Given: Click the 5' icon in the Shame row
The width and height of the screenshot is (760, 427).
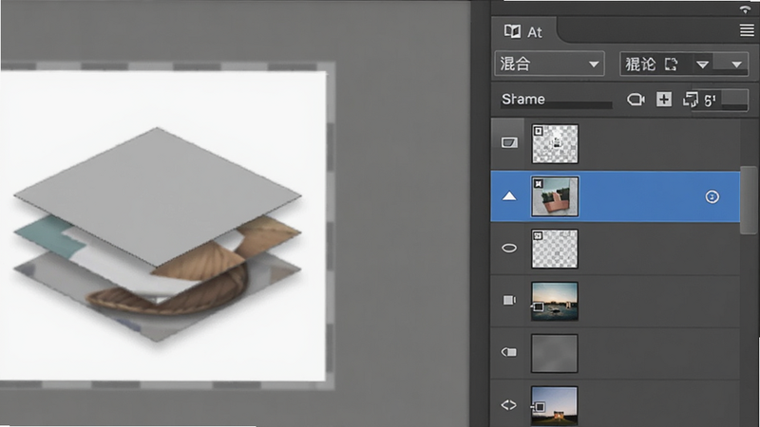Looking at the screenshot, I should (x=710, y=101).
